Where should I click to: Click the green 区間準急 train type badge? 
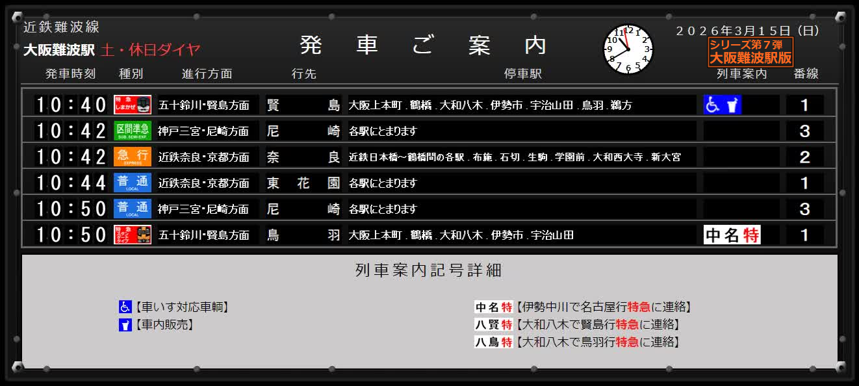pos(133,131)
